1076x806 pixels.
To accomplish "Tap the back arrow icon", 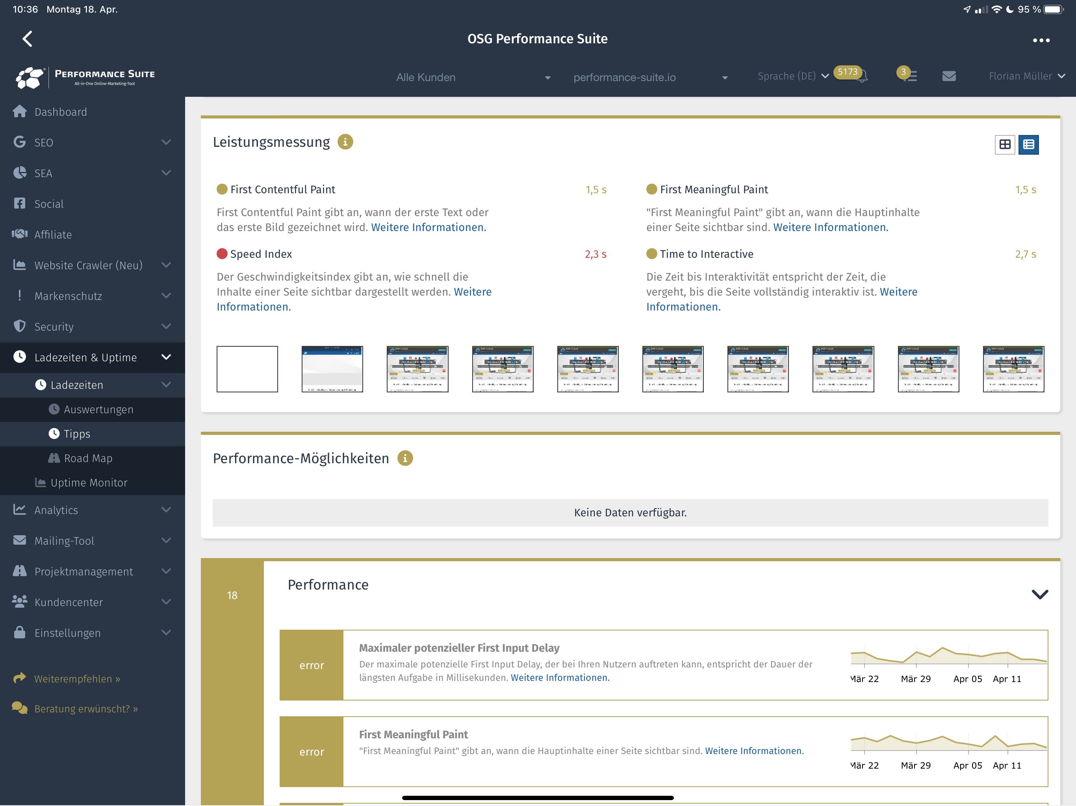I will tap(28, 39).
